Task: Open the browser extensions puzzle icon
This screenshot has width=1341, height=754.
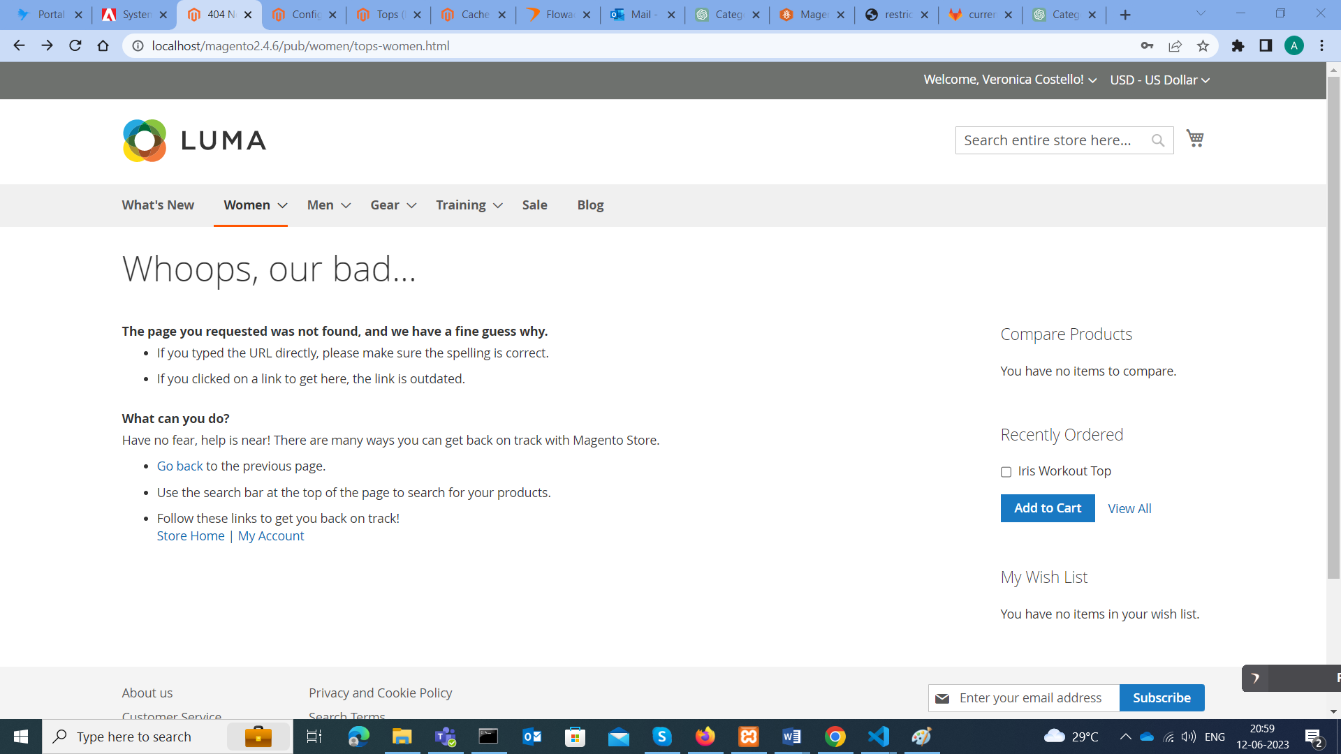Action: pos(1238,46)
